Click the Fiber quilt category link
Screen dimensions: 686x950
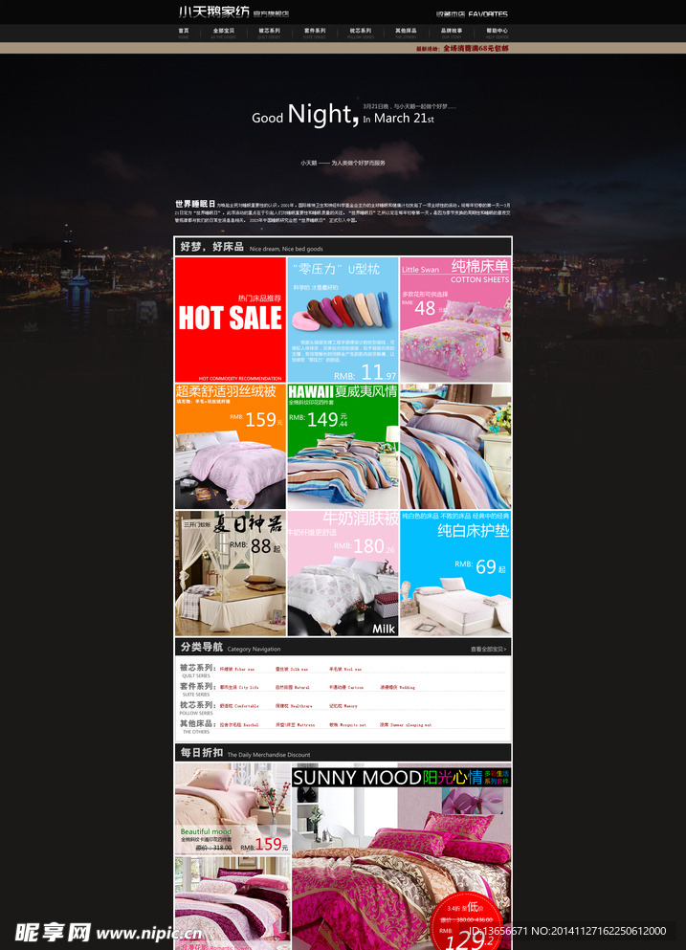(237, 669)
